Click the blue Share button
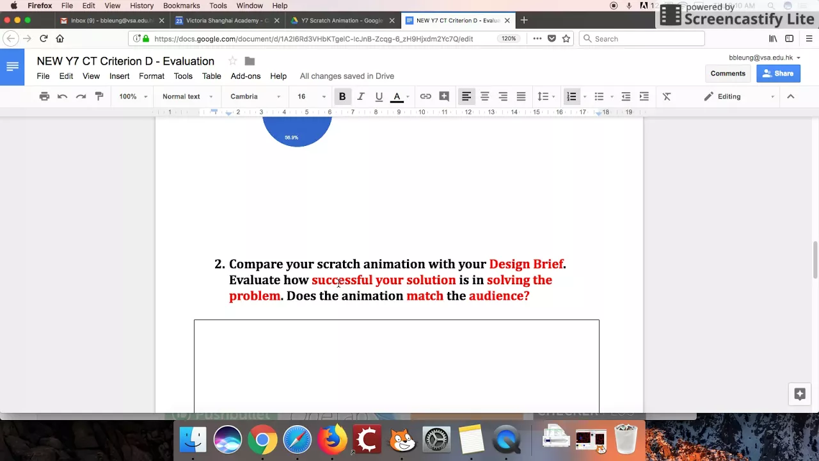The height and width of the screenshot is (461, 819). pos(778,74)
